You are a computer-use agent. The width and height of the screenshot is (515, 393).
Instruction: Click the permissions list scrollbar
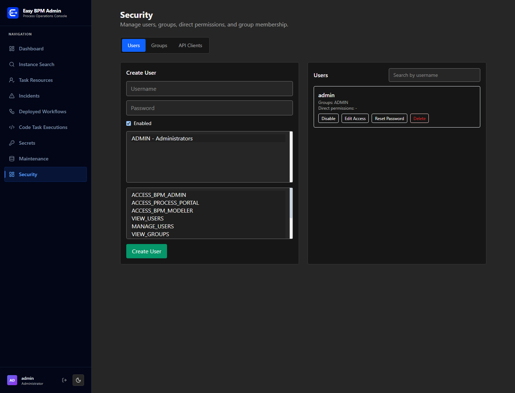coord(291,213)
